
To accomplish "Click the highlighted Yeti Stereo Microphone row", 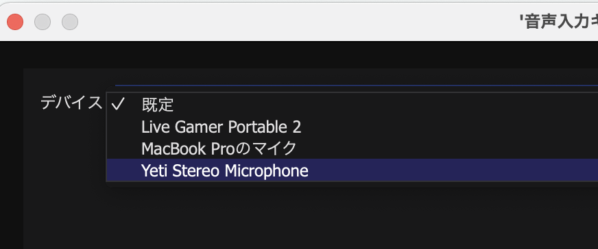I will [352, 170].
